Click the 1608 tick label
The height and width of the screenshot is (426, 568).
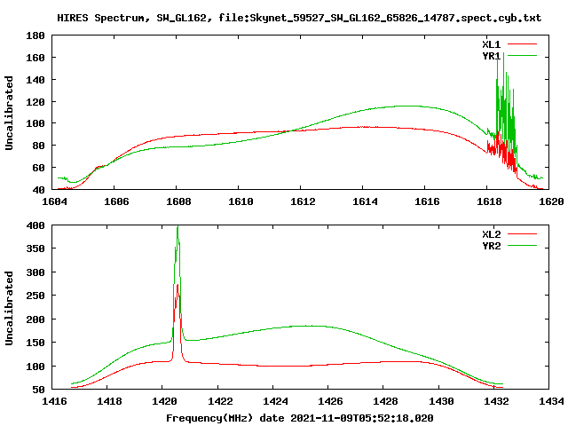178,201
